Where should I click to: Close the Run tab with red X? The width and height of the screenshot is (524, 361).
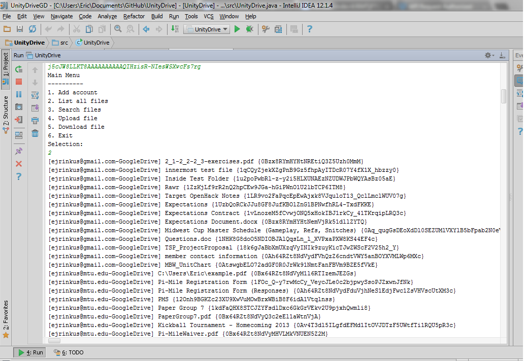pos(19,164)
